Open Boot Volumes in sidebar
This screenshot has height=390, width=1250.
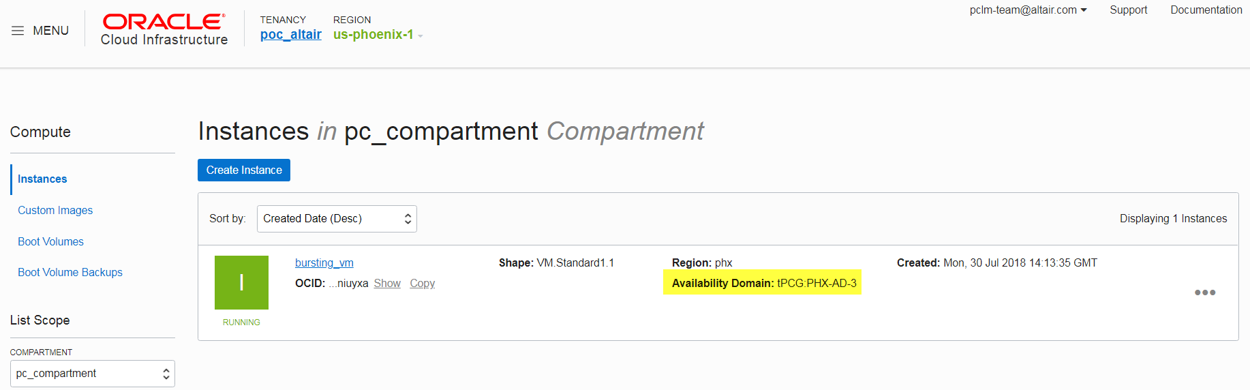tap(50, 242)
